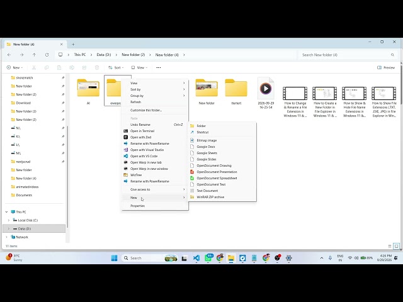This screenshot has width=403, height=302.
Task: Select the tterter folder
Action: (236, 91)
